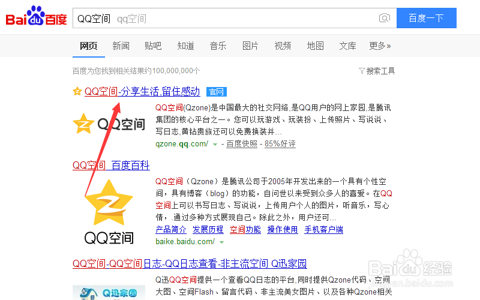The image size is (480, 300).
Task: Open the 操作使用 sublink
Action: [x=282, y=230]
